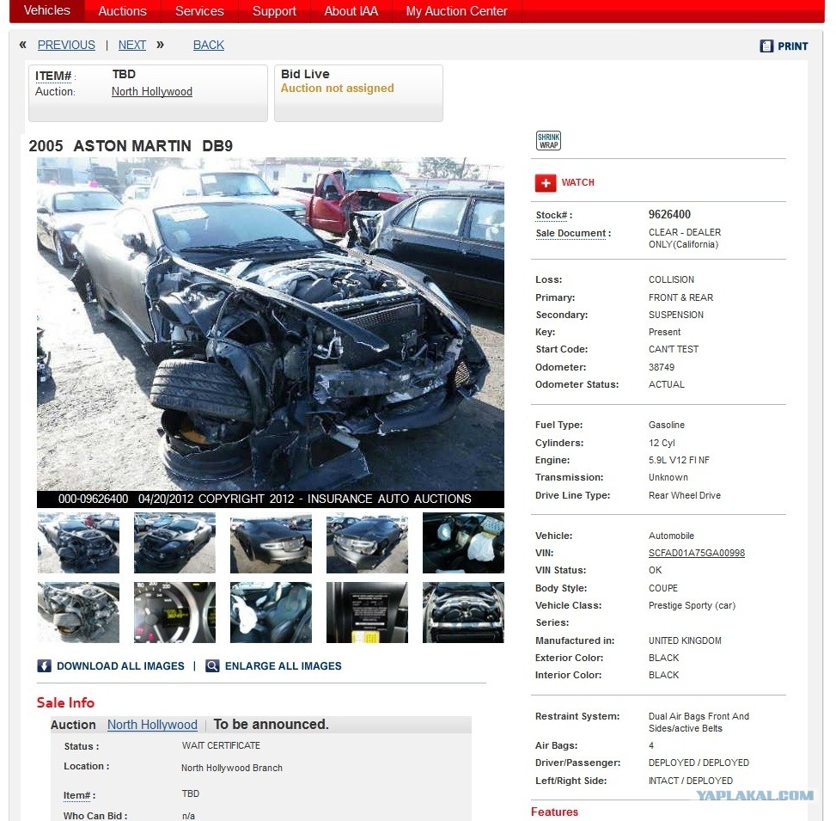Click the Print page icon
This screenshot has height=821, width=836.
click(x=766, y=46)
